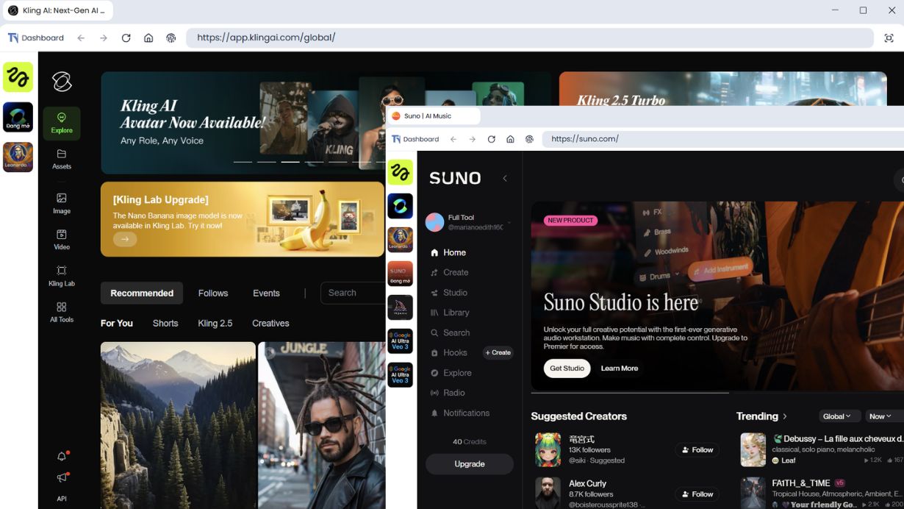The width and height of the screenshot is (904, 509).
Task: Select the Kling 2.5 filter tab
Action: pyautogui.click(x=215, y=323)
